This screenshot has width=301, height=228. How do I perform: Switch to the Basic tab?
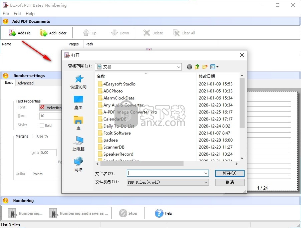(9, 82)
